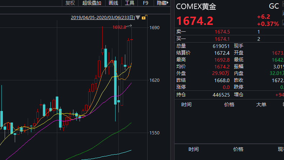Open the date range dropdown triangle

tap(138, 18)
